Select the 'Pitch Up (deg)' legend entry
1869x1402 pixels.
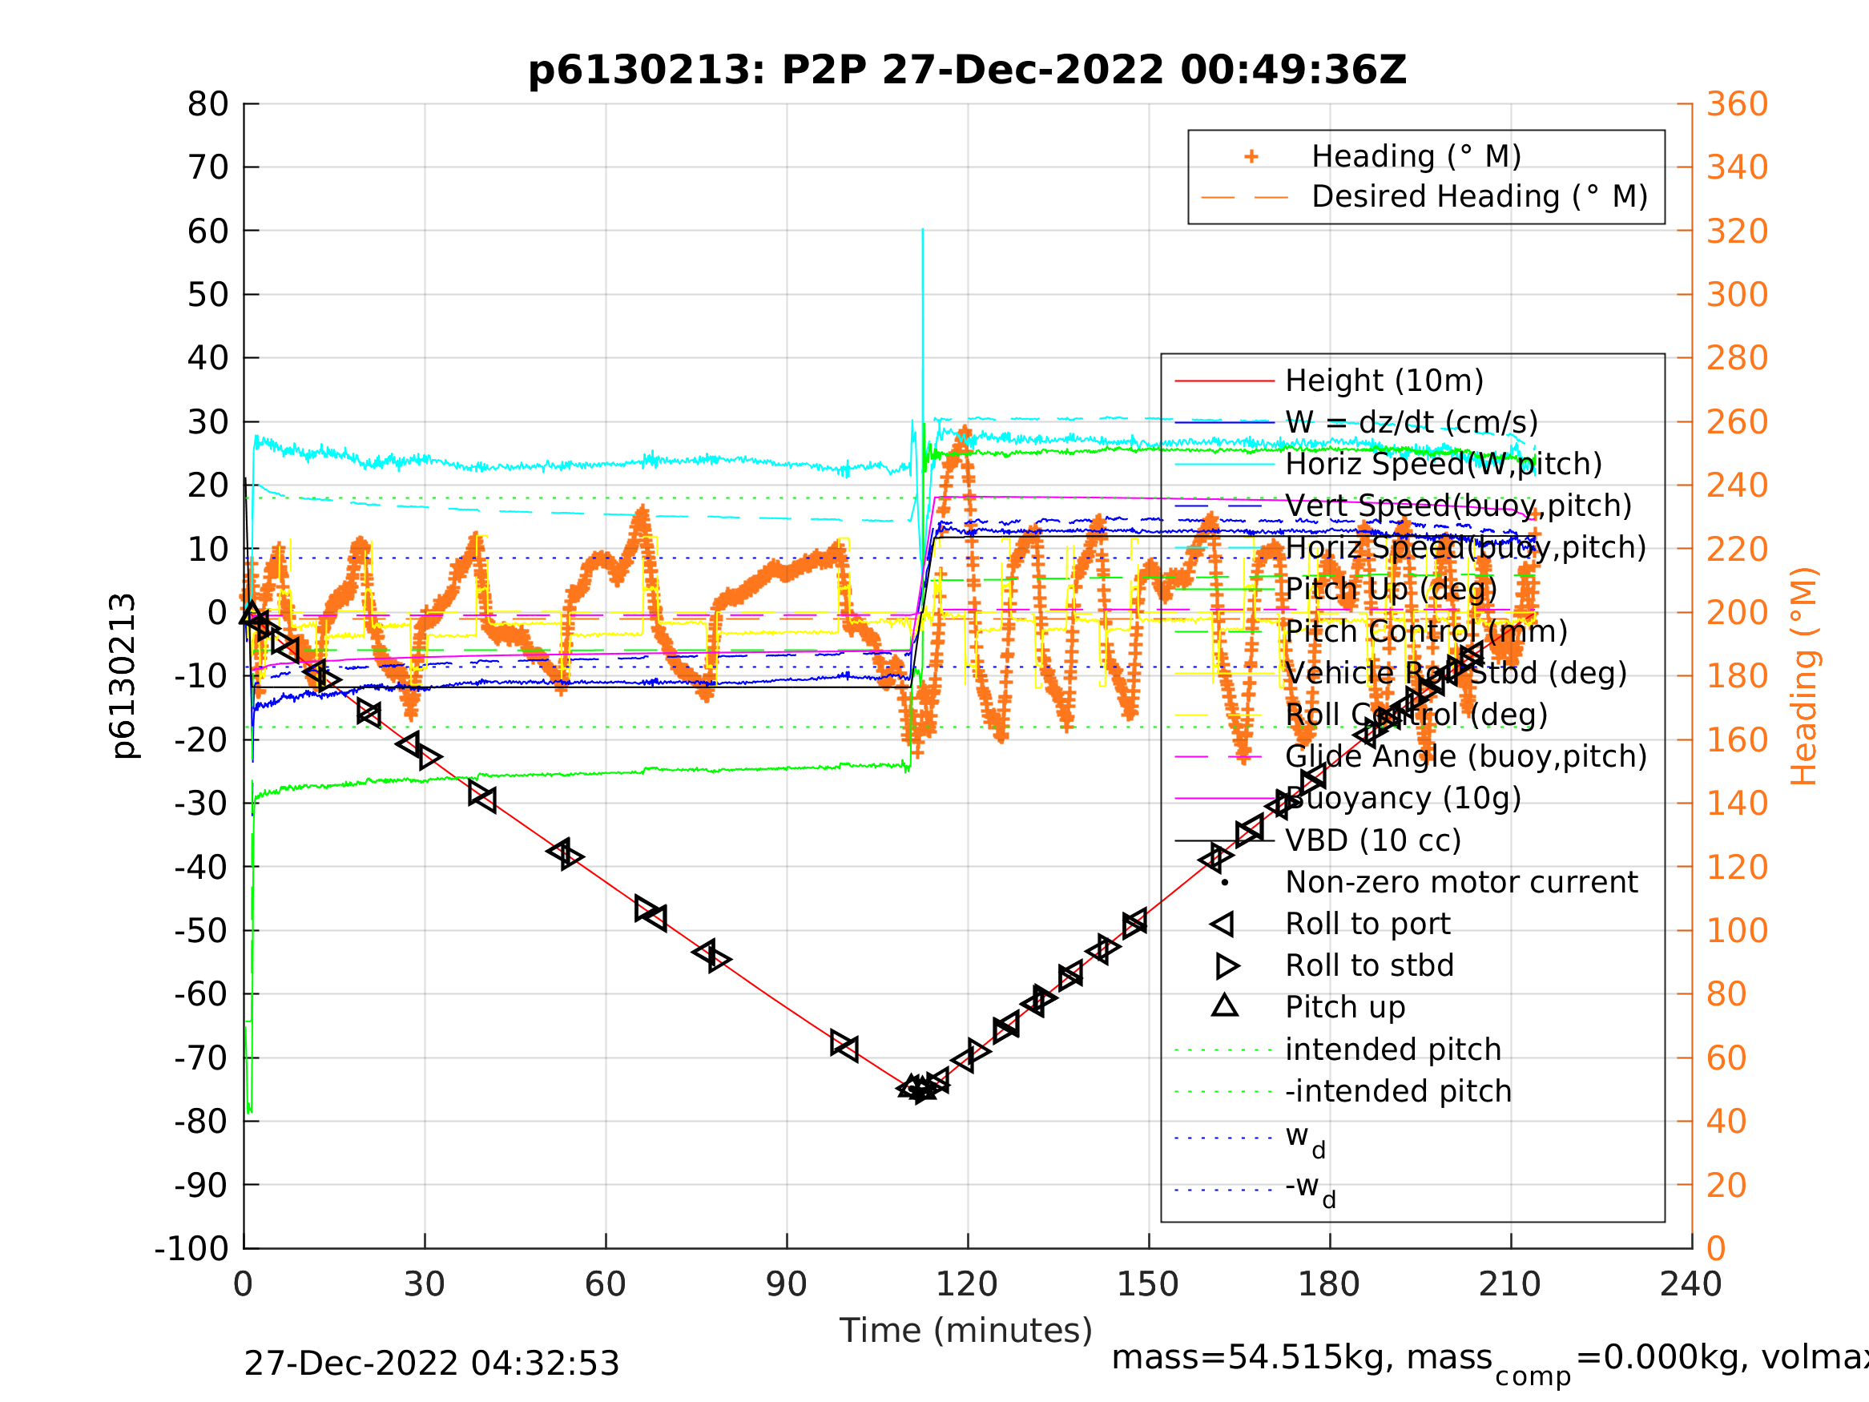click(1391, 589)
